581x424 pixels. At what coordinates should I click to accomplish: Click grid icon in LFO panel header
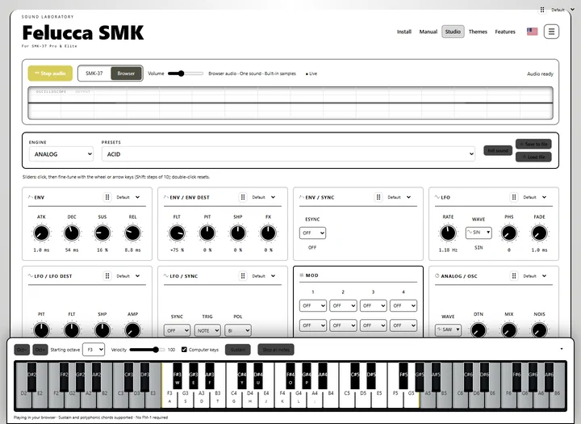(514, 197)
